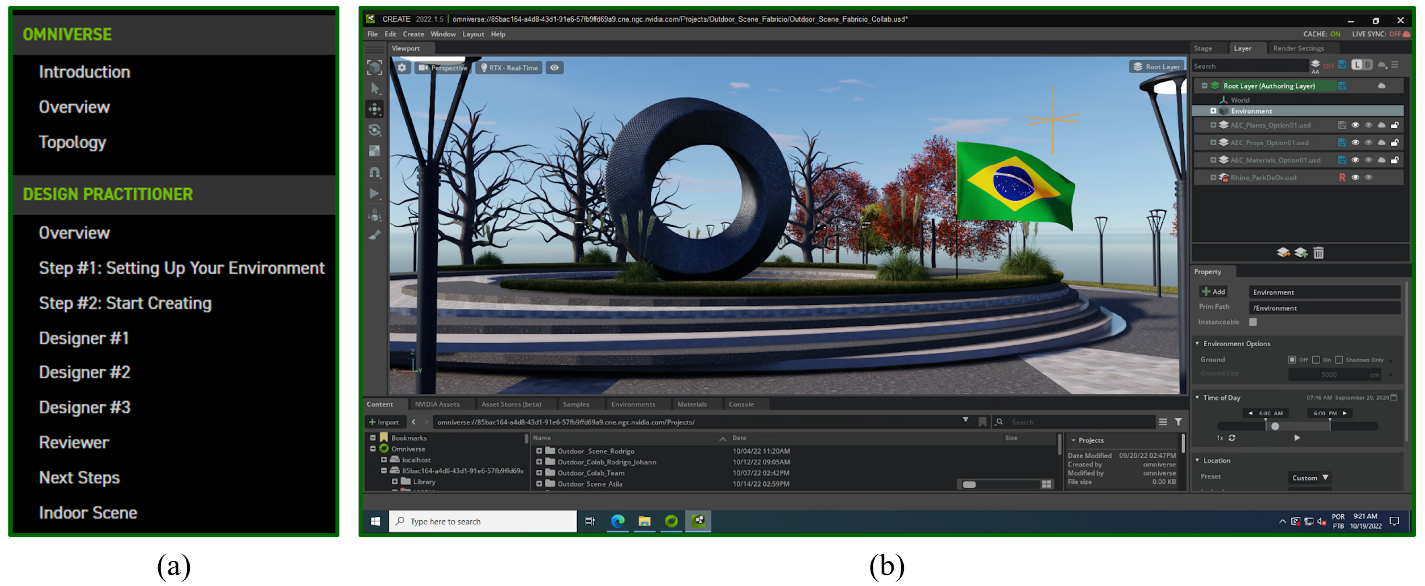The image size is (1425, 586).
Task: Toggle the Instanceable checkbox
Action: (1253, 322)
